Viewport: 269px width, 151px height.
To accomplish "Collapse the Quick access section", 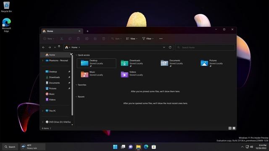I will pyautogui.click(x=76, y=55).
